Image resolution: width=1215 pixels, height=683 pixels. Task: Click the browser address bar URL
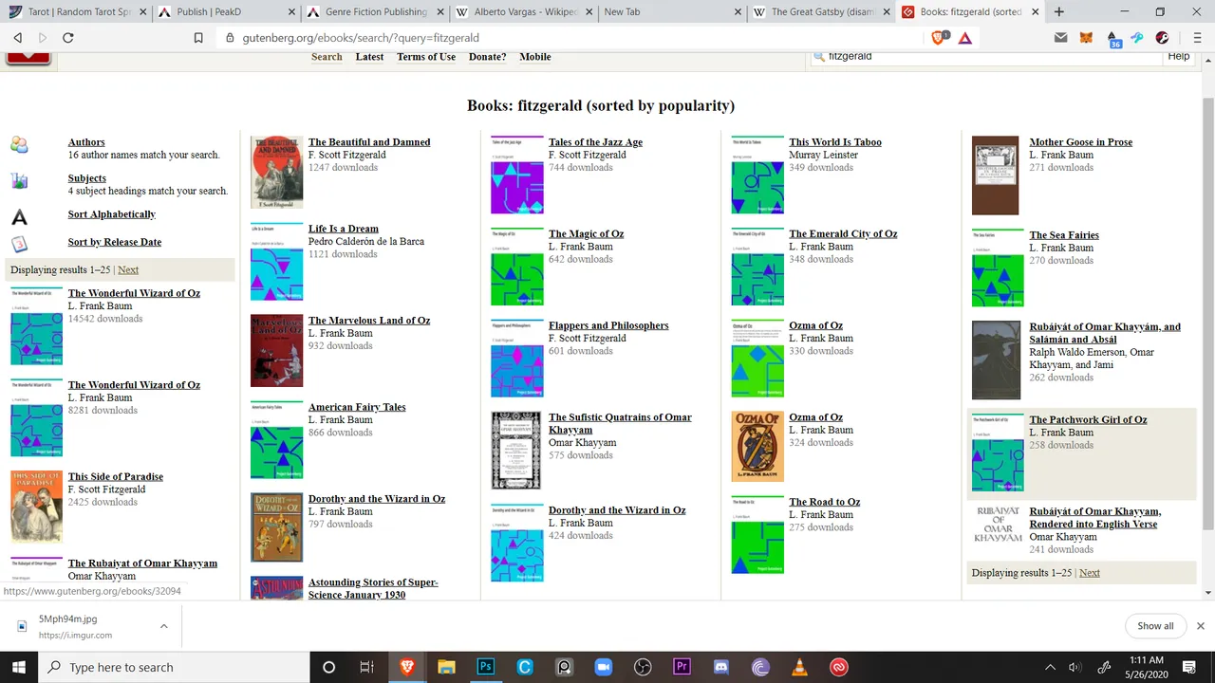361,38
